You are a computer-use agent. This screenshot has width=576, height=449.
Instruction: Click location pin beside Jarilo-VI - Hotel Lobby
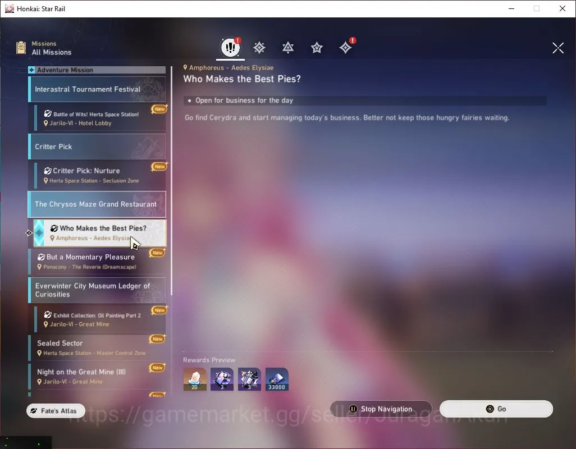click(x=45, y=123)
